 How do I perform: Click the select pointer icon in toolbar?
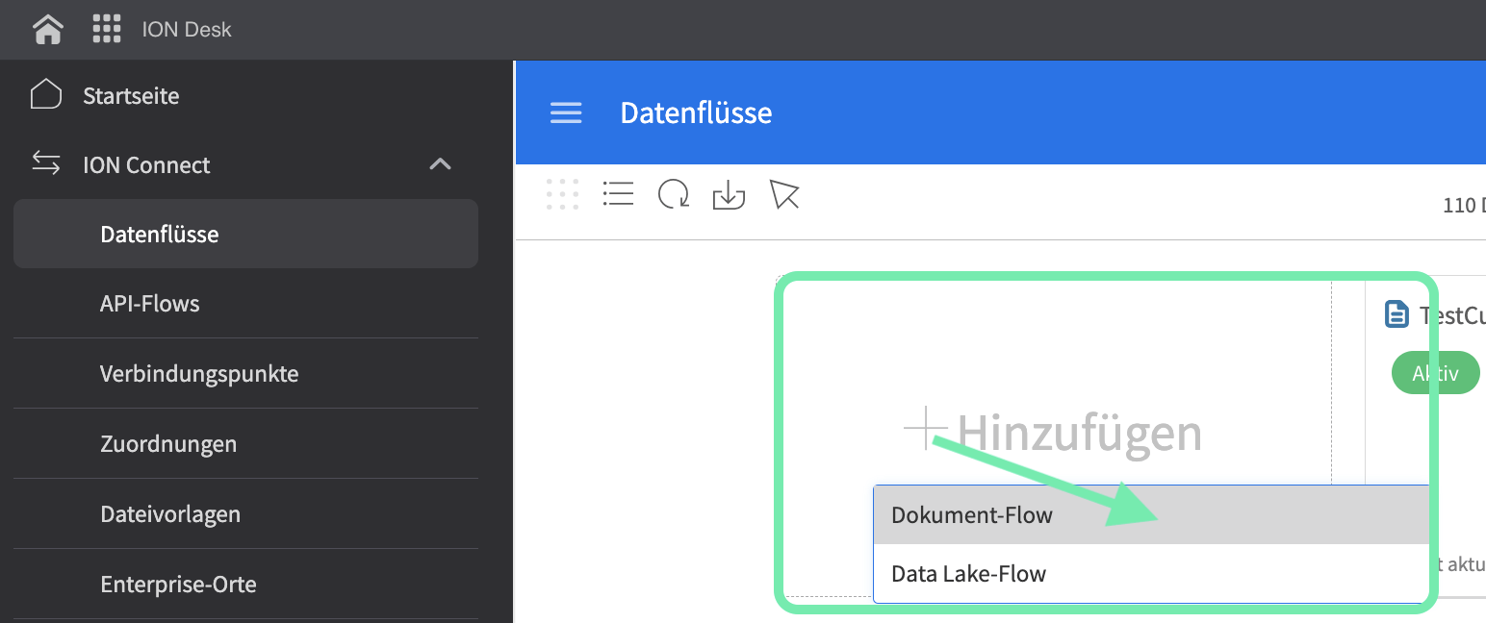click(784, 194)
